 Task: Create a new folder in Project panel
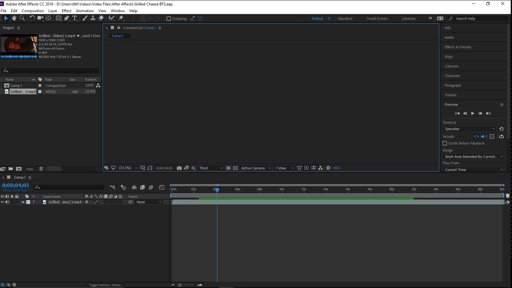tap(11, 169)
